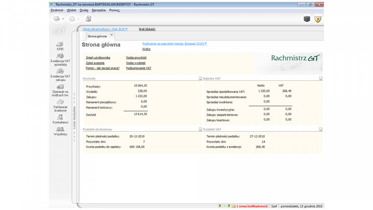The height and width of the screenshot is (210, 373).
Task: Open Pomoc - jak zacząć pracę? link
Action: pyautogui.click(x=103, y=68)
